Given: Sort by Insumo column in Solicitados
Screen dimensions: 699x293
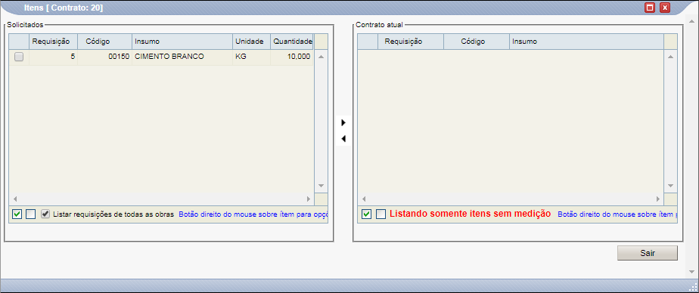Looking at the screenshot, I should [x=182, y=42].
